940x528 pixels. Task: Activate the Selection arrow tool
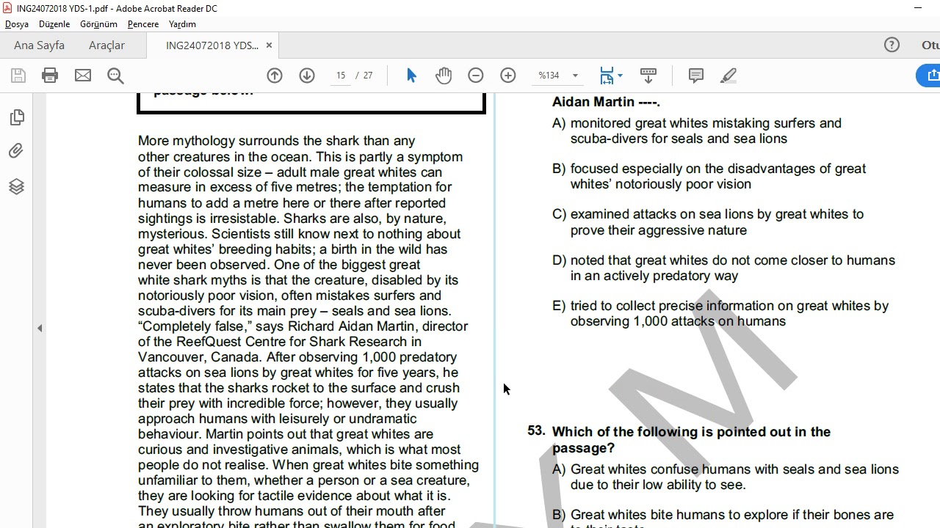411,76
